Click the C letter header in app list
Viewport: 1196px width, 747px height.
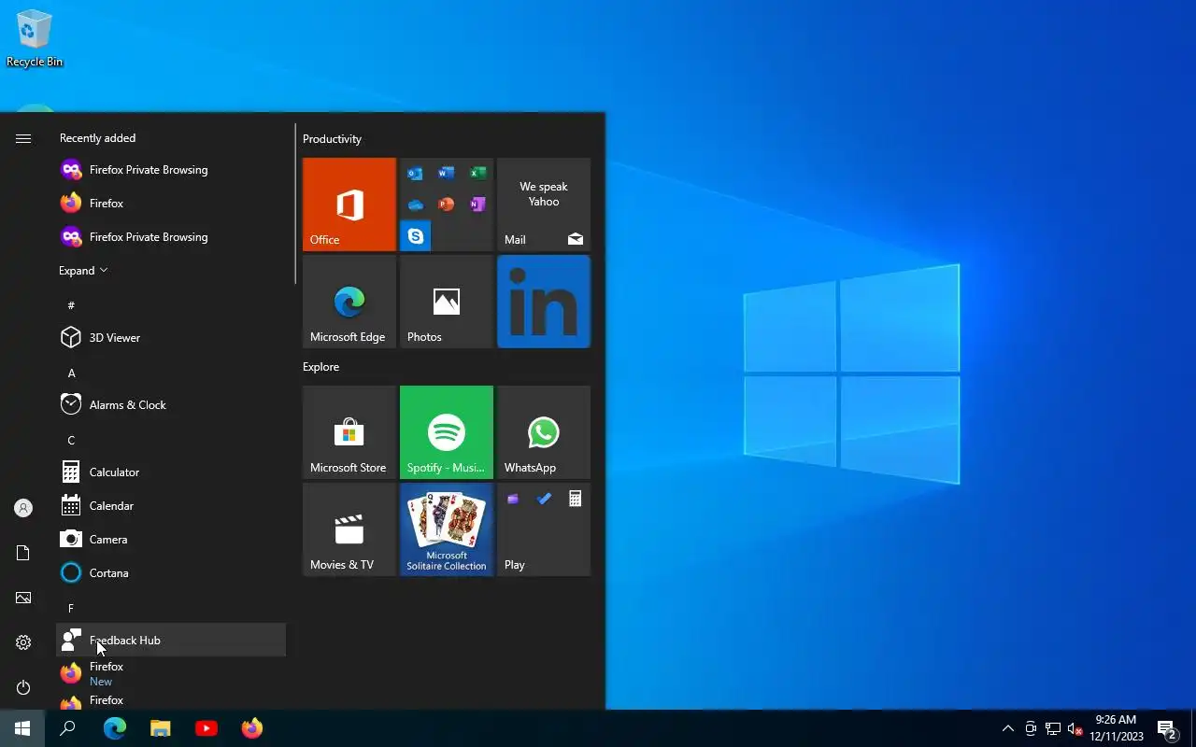(x=171, y=440)
